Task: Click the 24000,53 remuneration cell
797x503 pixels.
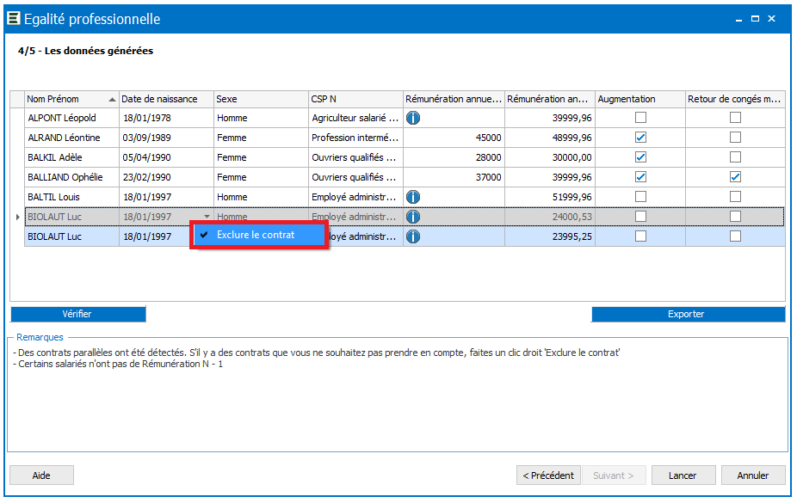Action: coord(550,217)
